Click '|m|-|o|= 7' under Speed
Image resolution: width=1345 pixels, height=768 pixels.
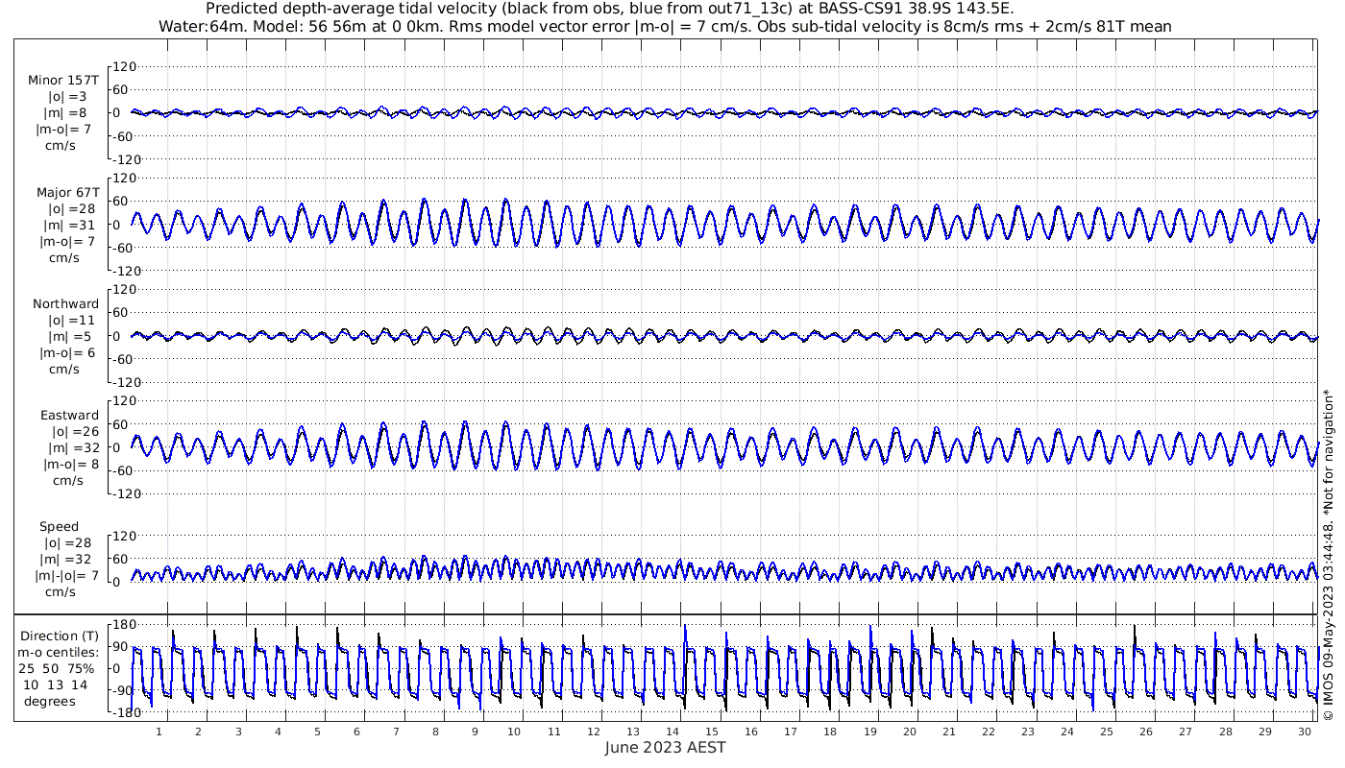coord(67,576)
